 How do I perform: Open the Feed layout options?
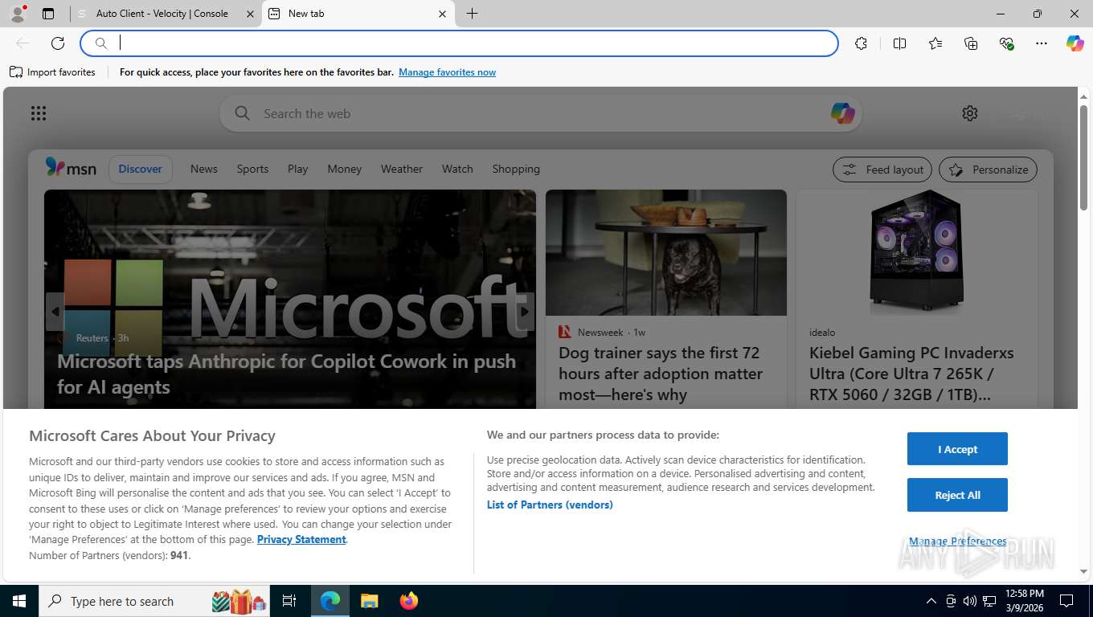[x=882, y=170]
